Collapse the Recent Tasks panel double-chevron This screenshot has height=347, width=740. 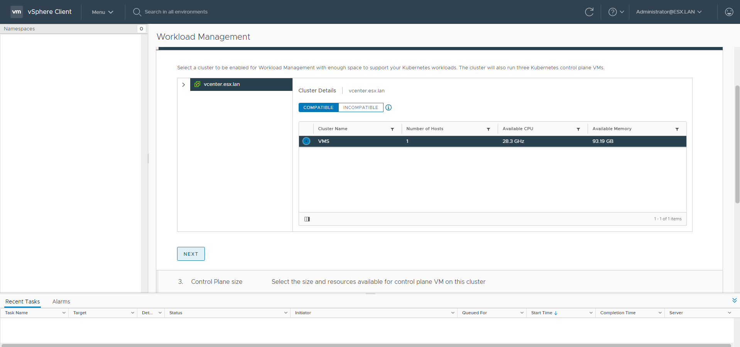point(734,300)
